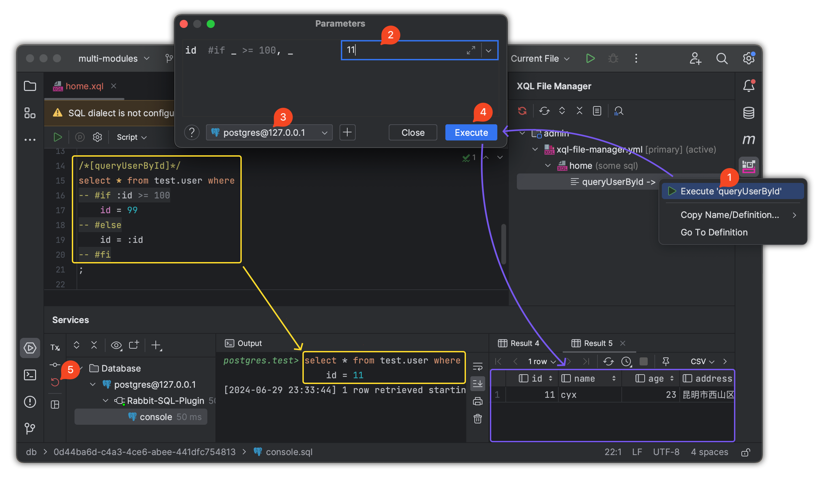The height and width of the screenshot is (481, 823).
Task: Click Execute button in Parameters dialog
Action: click(471, 132)
